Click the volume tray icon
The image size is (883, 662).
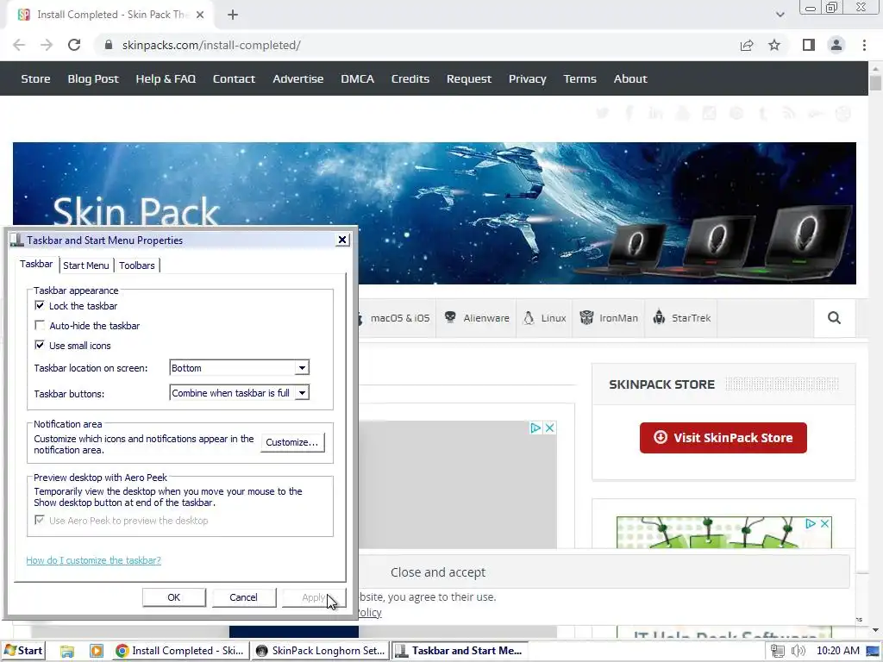click(798, 651)
